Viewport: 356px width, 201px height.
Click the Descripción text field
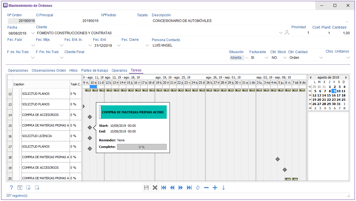click(248, 21)
